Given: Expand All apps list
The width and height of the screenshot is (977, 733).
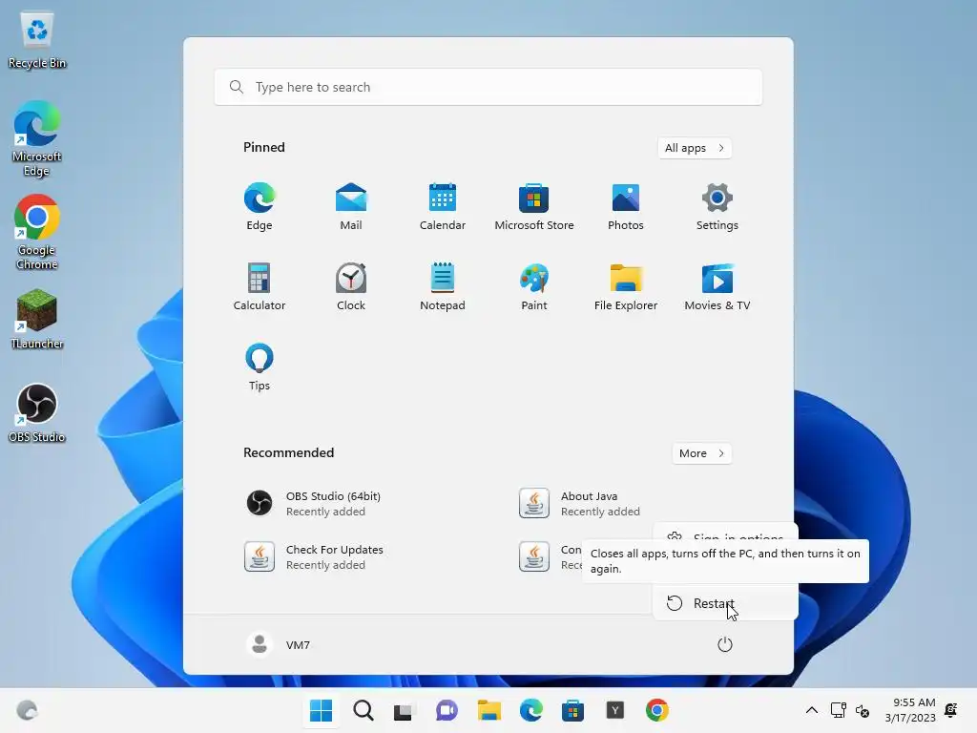Looking at the screenshot, I should (x=695, y=148).
